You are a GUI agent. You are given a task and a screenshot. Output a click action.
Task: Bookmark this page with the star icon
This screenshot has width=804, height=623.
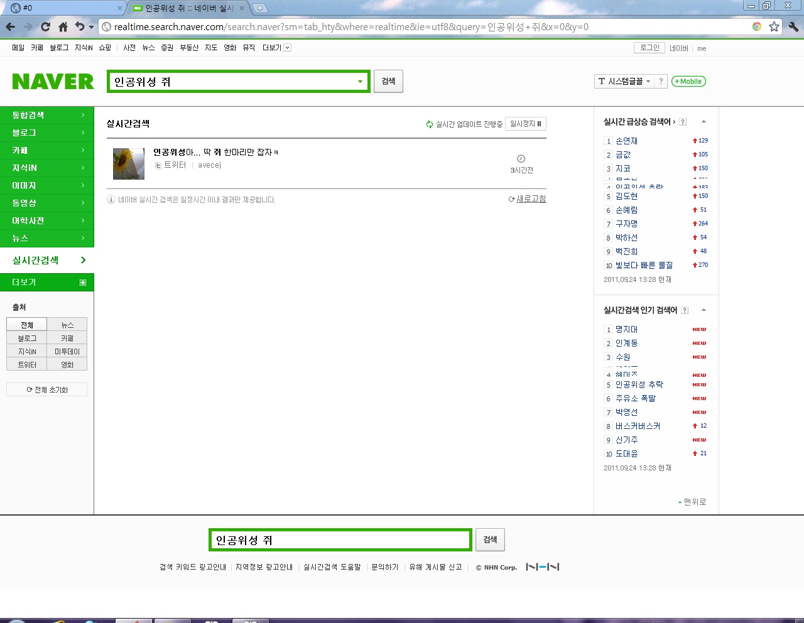(x=774, y=26)
